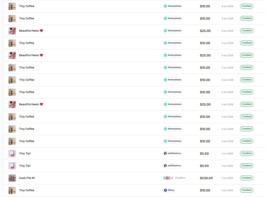Click Credited badge on Cash Pile #1 row

click(x=247, y=178)
